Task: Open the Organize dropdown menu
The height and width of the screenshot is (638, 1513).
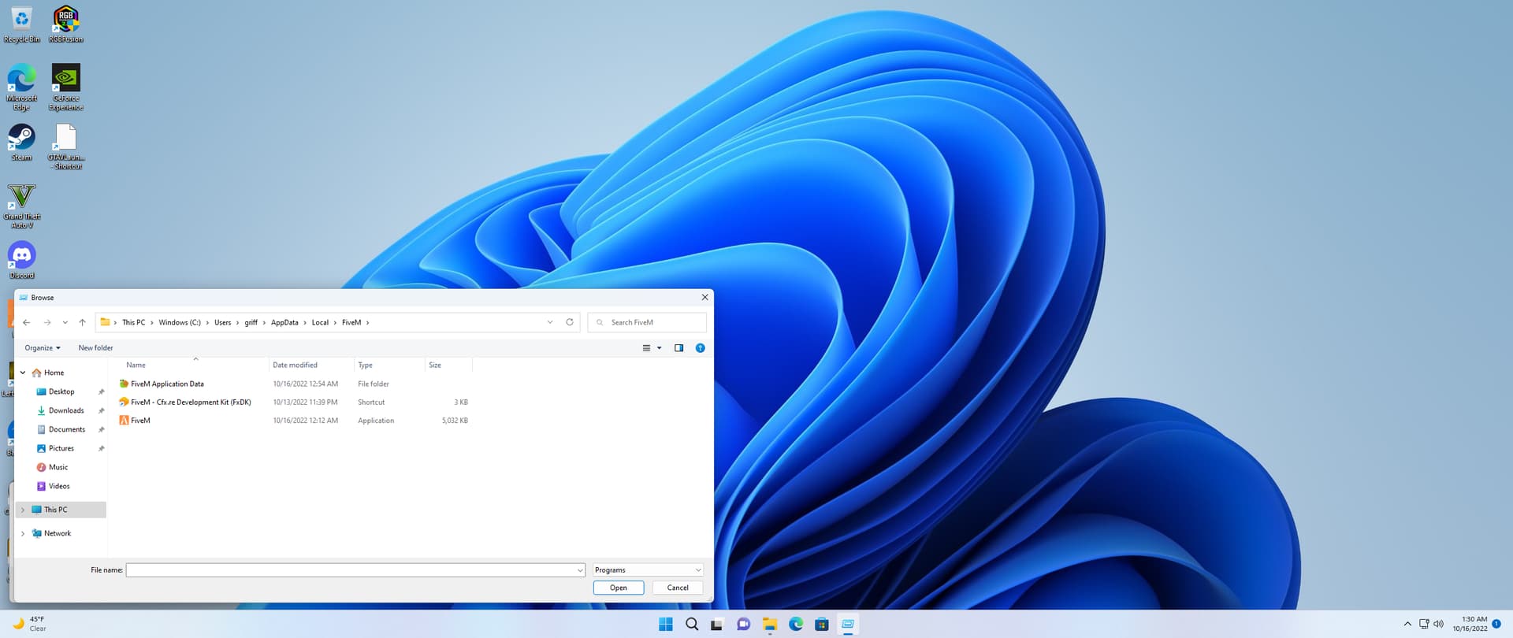Action: coord(42,348)
